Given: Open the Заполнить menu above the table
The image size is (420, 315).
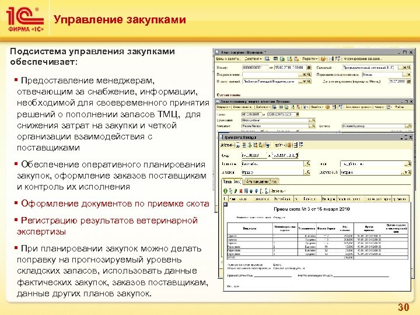Looking at the screenshot, I should (x=278, y=191).
